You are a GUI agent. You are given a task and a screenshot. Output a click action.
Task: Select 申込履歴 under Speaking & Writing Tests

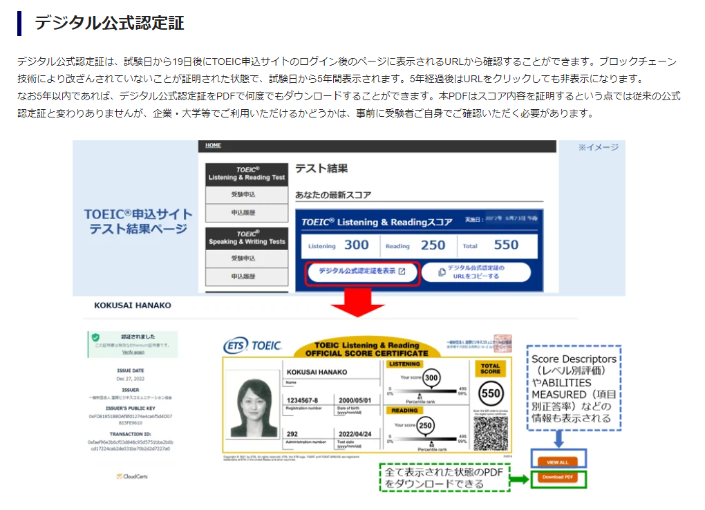[247, 276]
